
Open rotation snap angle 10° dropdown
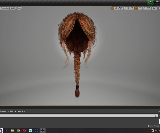(140, 8)
